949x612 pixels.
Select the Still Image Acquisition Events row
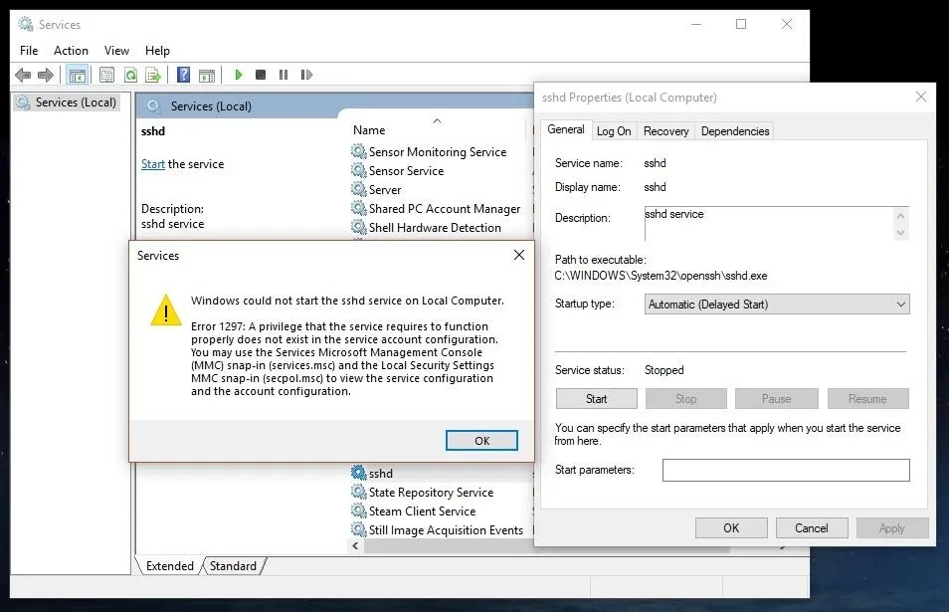[x=446, y=530]
